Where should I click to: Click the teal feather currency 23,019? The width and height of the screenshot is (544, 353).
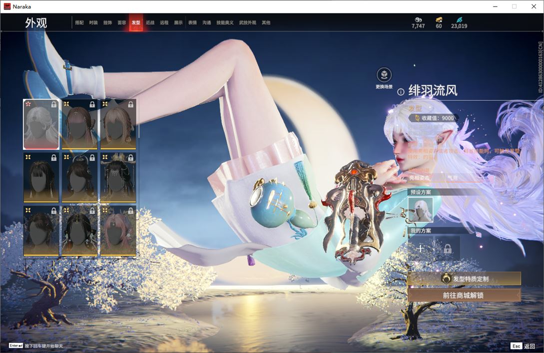(x=459, y=23)
